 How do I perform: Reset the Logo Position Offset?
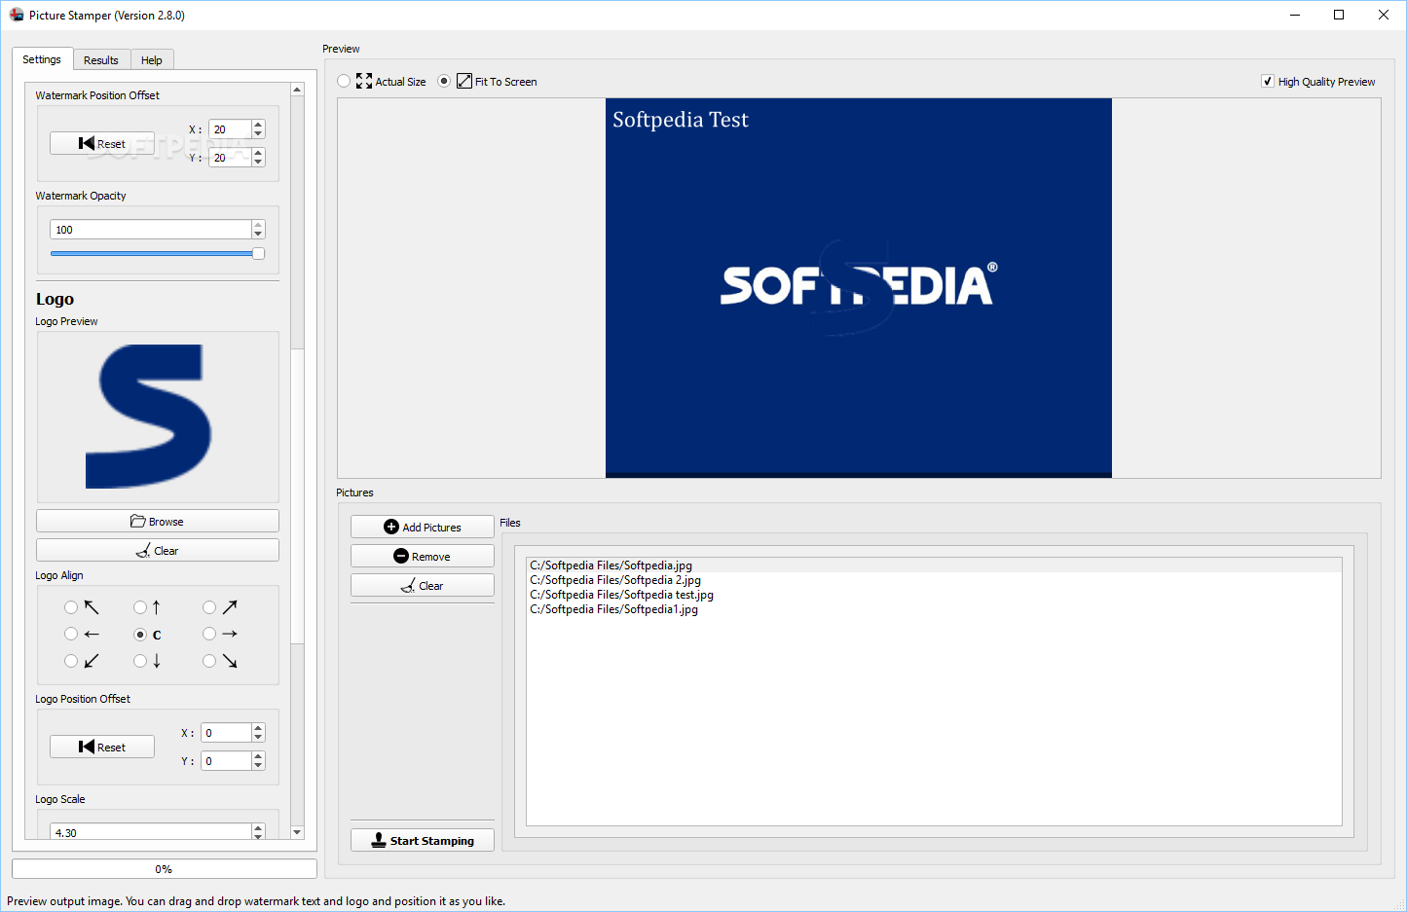(x=102, y=747)
